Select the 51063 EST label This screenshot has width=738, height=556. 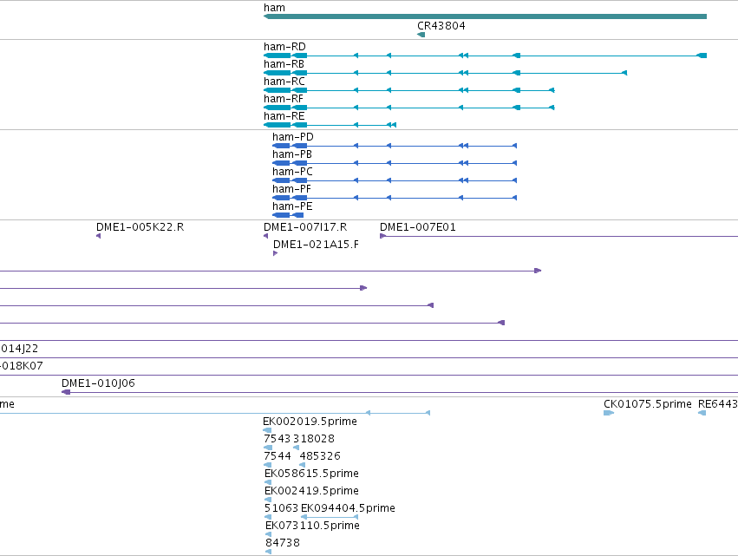click(x=281, y=509)
